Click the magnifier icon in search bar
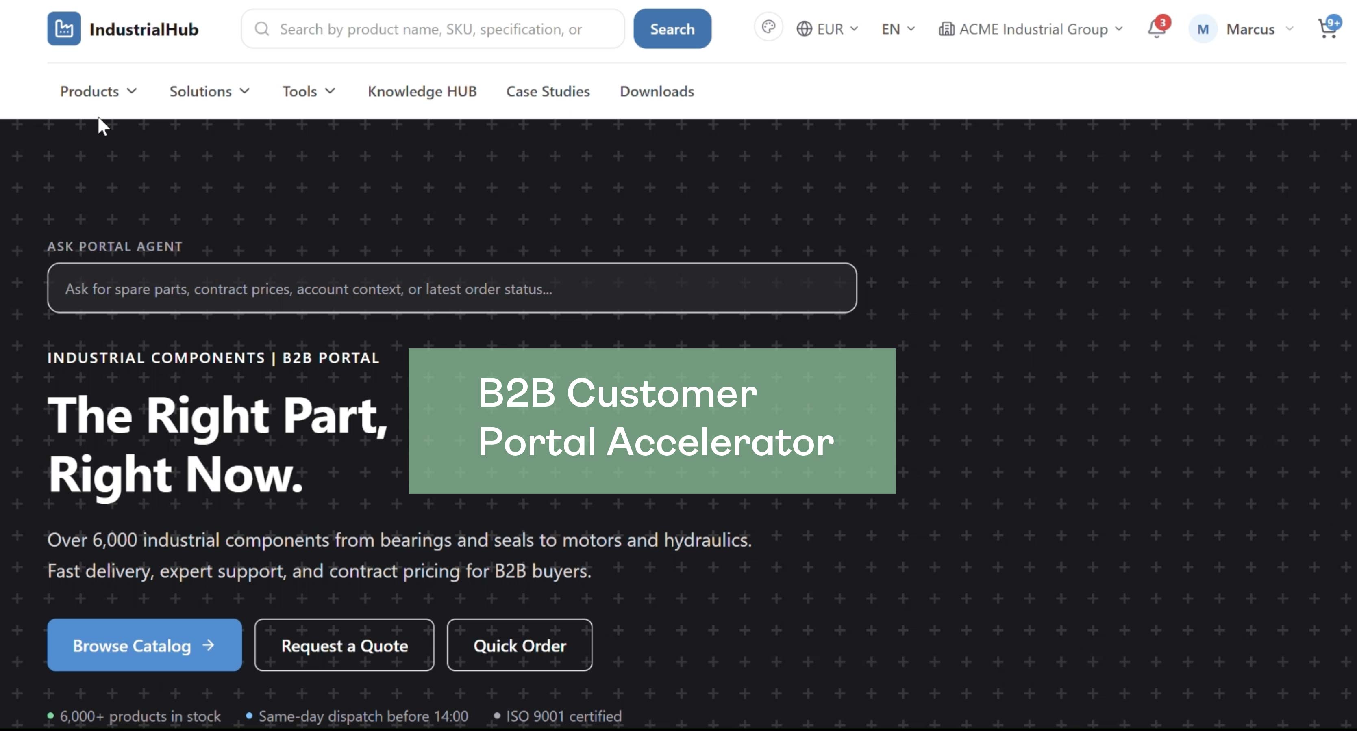This screenshot has height=731, width=1357. point(262,29)
